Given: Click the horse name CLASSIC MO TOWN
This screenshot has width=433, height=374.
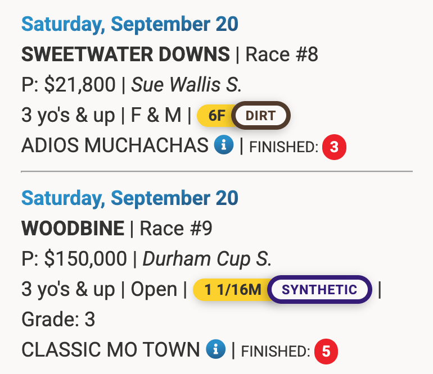Looking at the screenshot, I should pyautogui.click(x=110, y=349).
